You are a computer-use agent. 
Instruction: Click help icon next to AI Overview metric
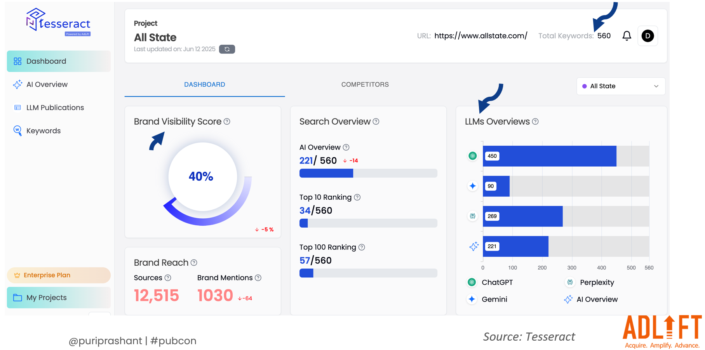pos(346,147)
